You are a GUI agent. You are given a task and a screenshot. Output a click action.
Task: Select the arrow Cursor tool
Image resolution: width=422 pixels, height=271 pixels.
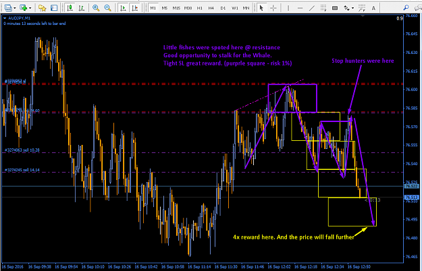tap(261, 8)
